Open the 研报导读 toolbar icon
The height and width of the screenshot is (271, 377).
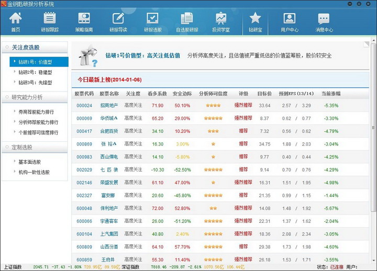coord(118,21)
